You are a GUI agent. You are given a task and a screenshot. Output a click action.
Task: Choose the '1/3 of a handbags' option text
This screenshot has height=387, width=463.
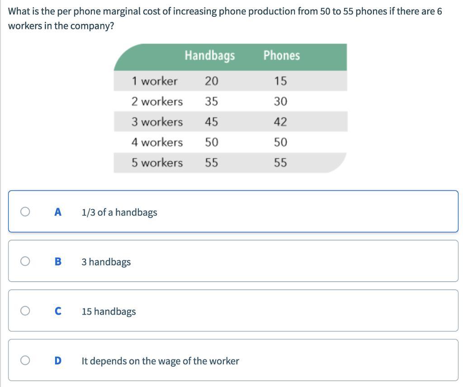tap(119, 212)
